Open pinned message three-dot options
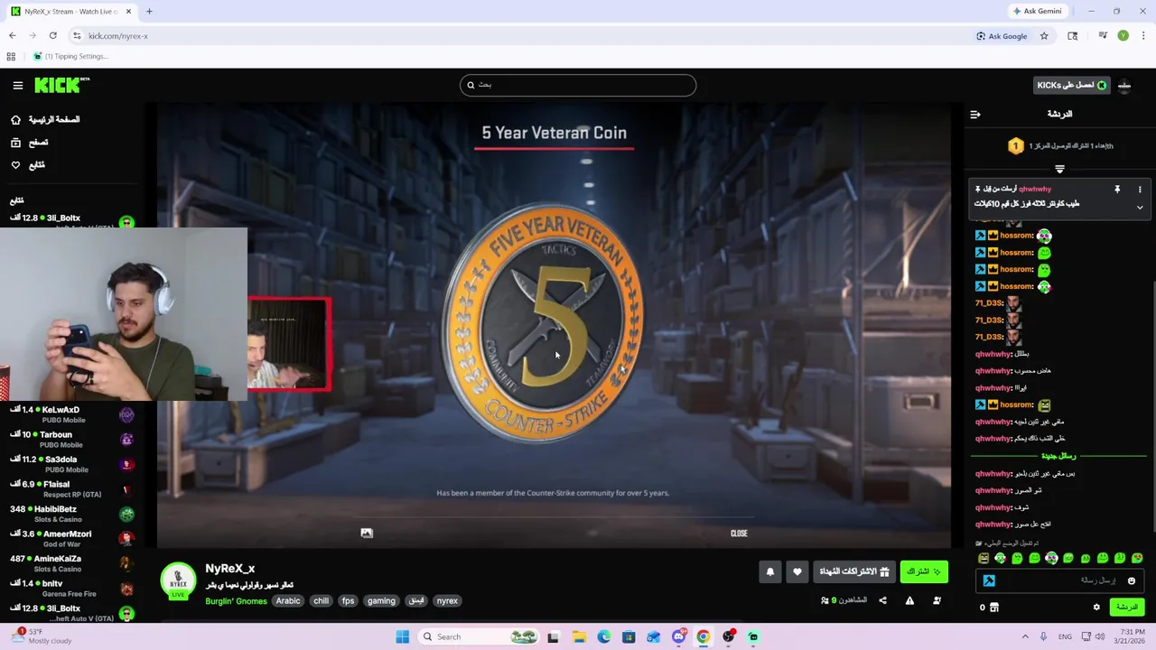 [1140, 190]
